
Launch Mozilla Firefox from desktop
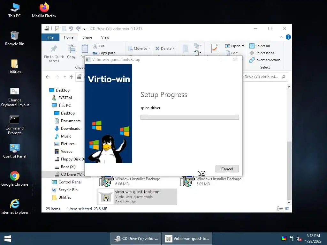pyautogui.click(x=44, y=10)
